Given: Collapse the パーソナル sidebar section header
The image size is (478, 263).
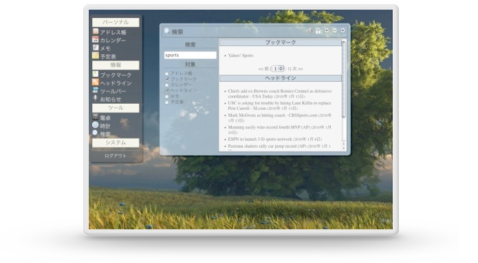Looking at the screenshot, I should pyautogui.click(x=116, y=22).
